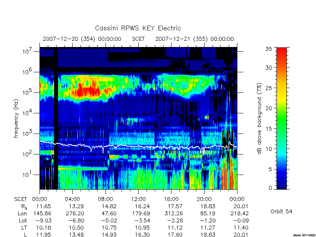Click the Lat value "-3.54"
This screenshot has height=237, width=316.
pos(142,220)
